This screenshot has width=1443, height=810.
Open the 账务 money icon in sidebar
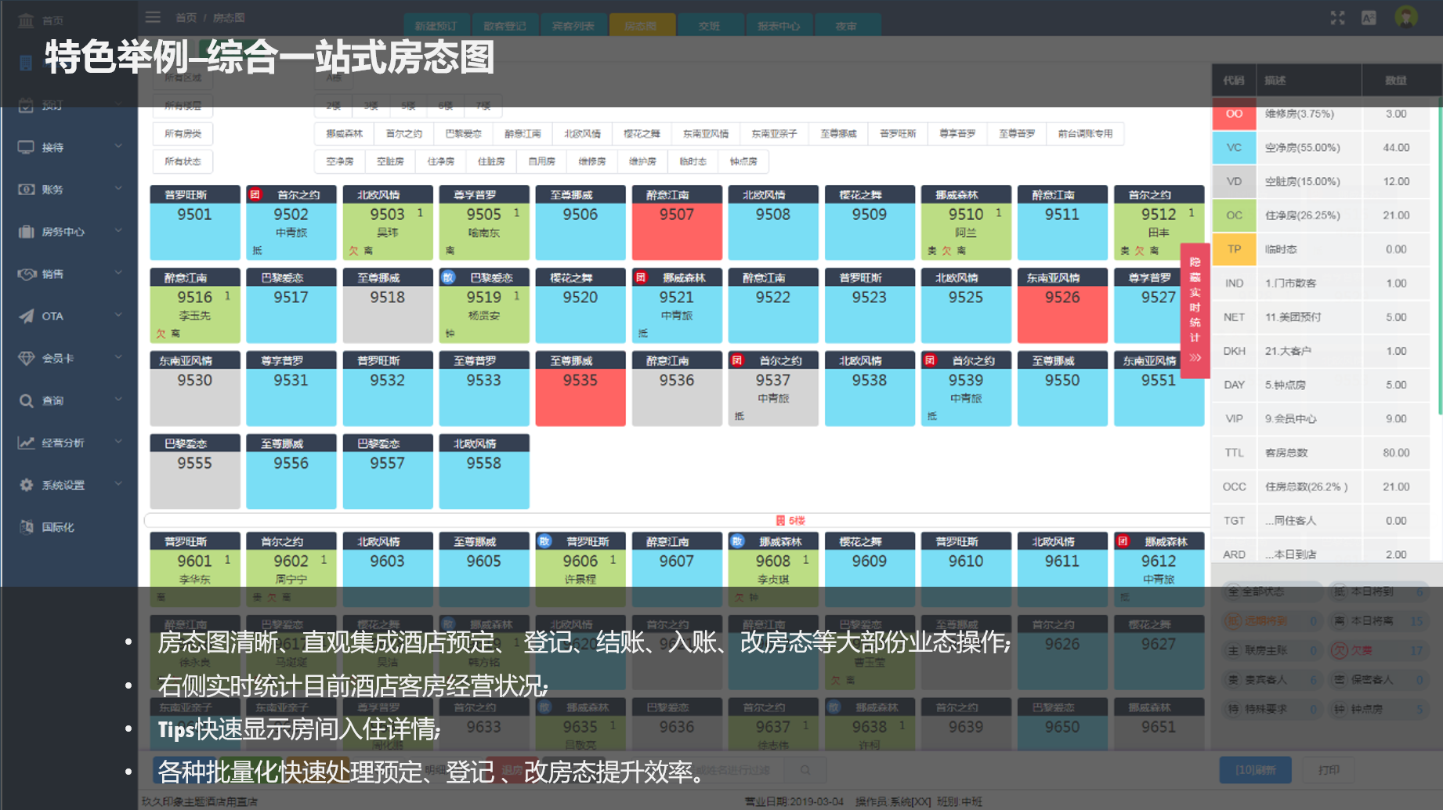click(x=26, y=190)
